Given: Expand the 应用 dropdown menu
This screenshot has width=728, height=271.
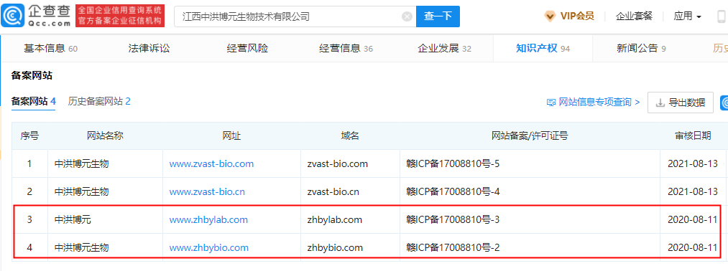Looking at the screenshot, I should coord(688,16).
